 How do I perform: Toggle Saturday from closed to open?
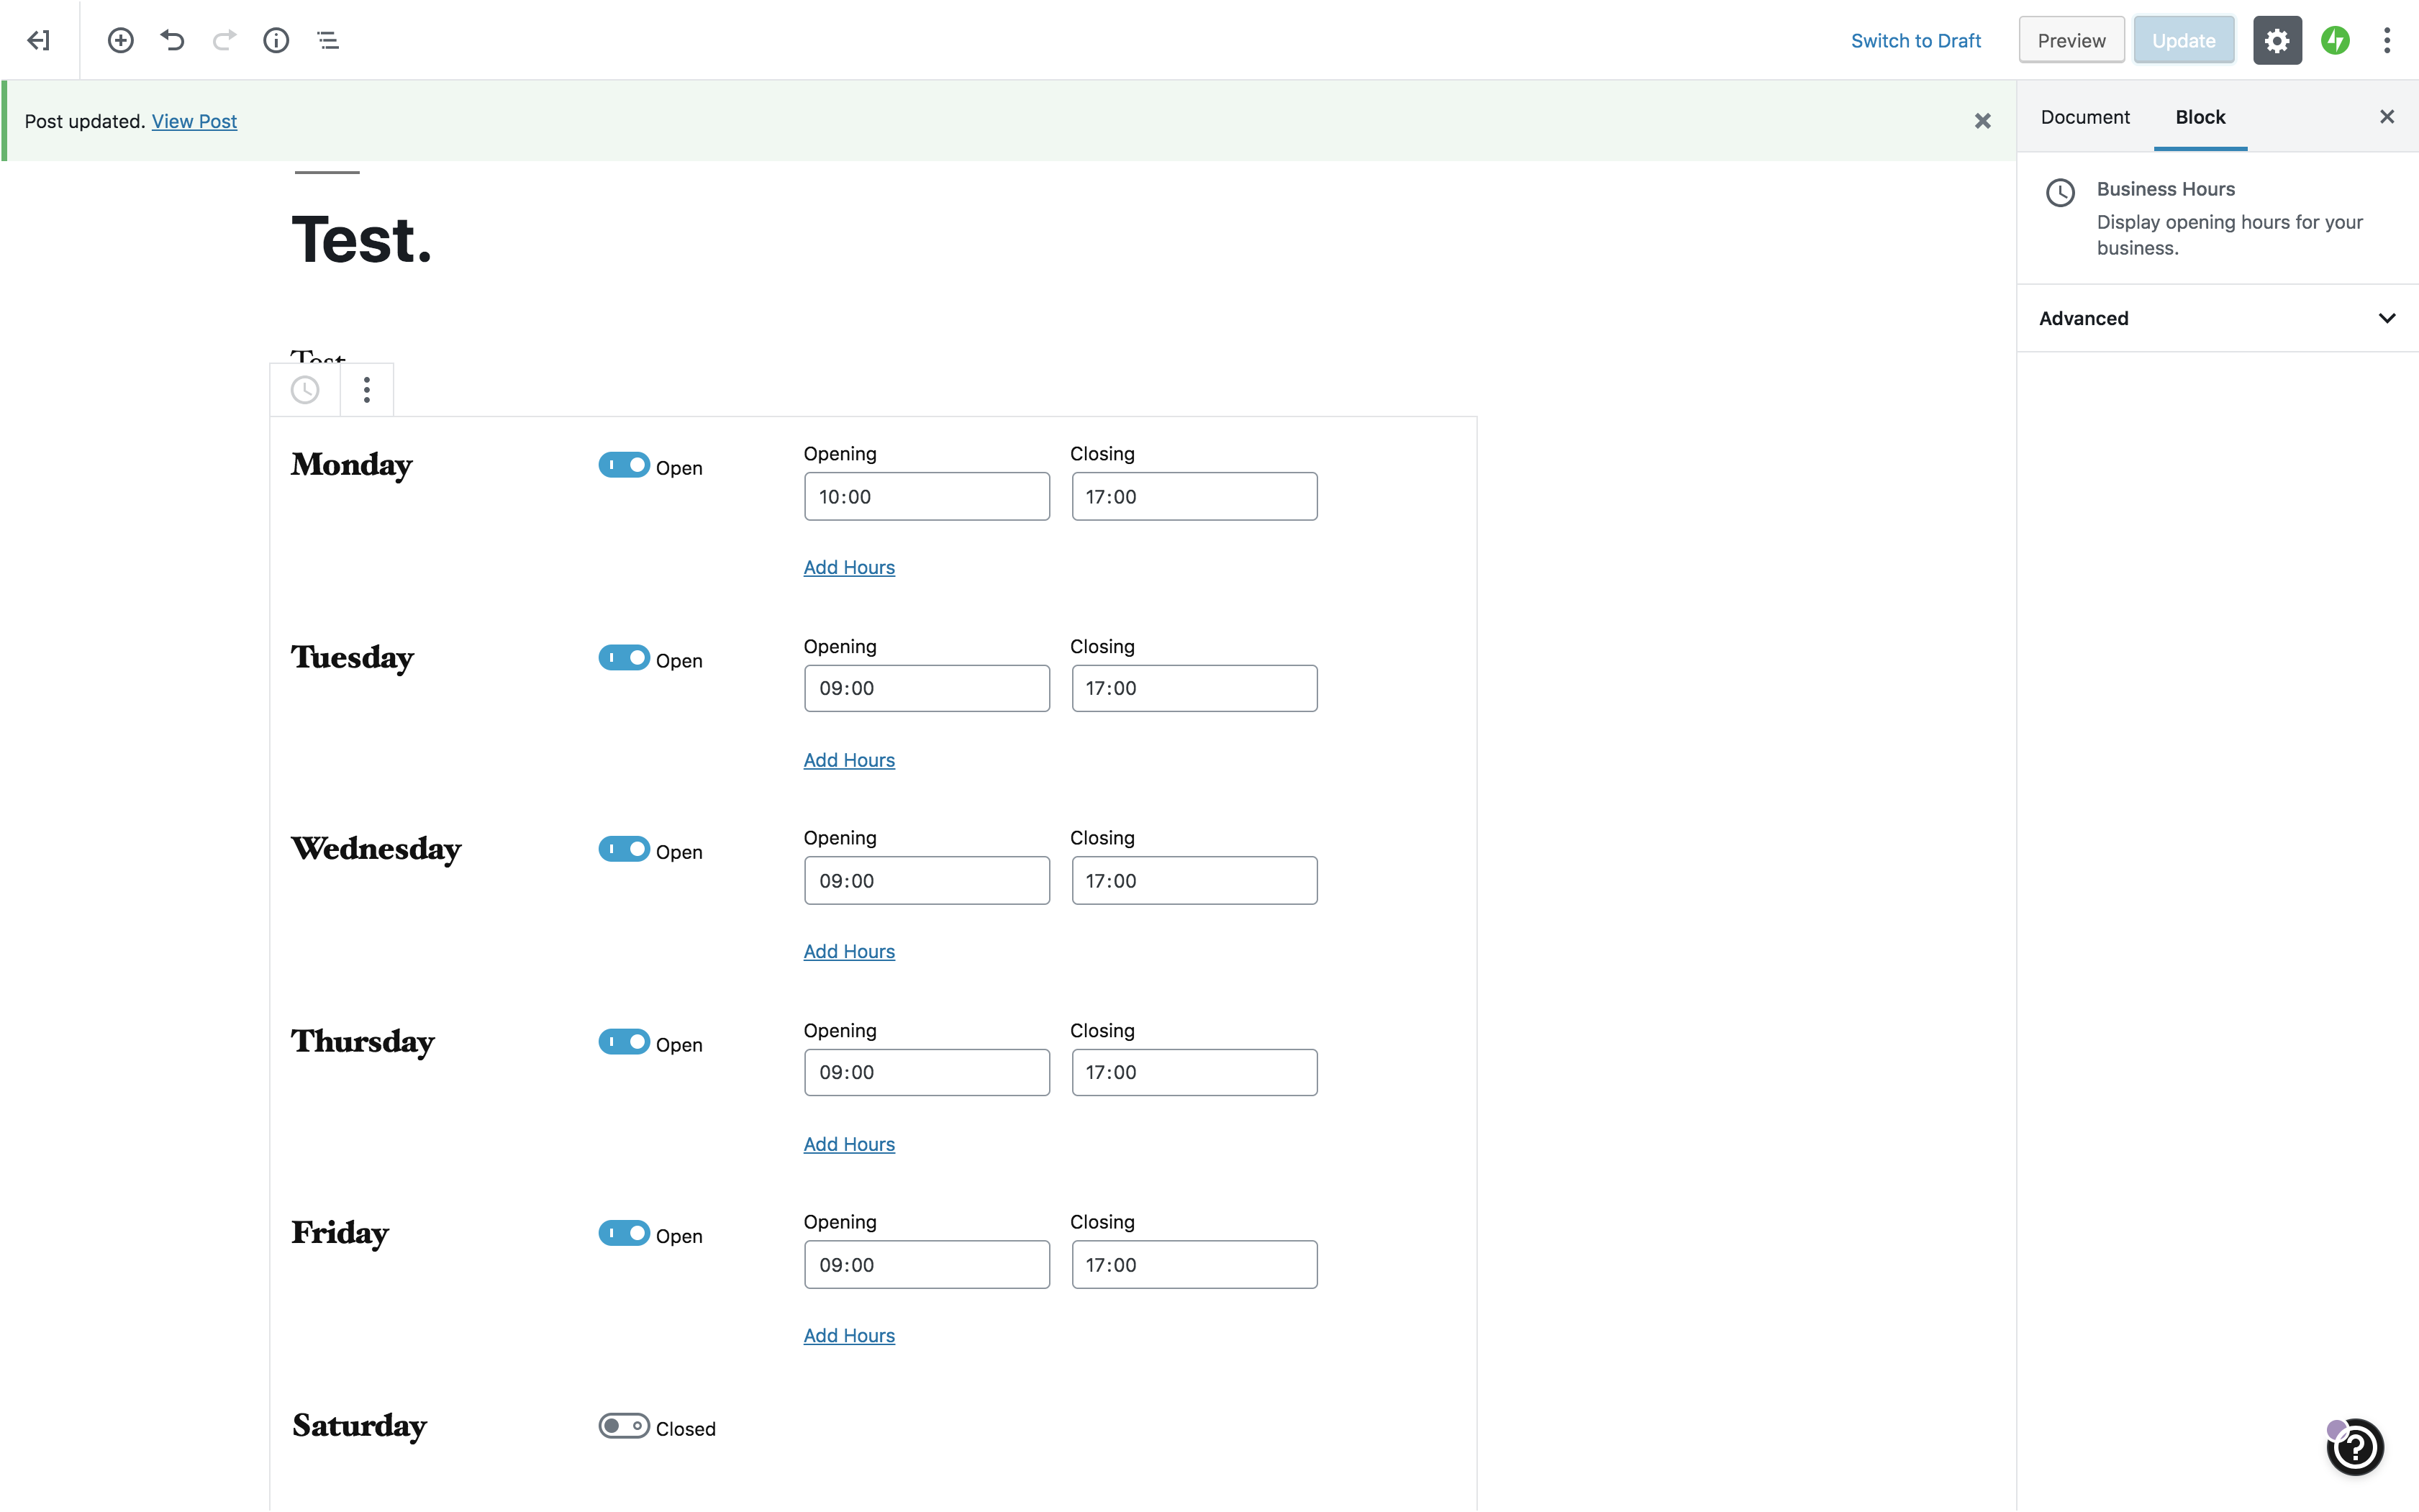pos(624,1426)
